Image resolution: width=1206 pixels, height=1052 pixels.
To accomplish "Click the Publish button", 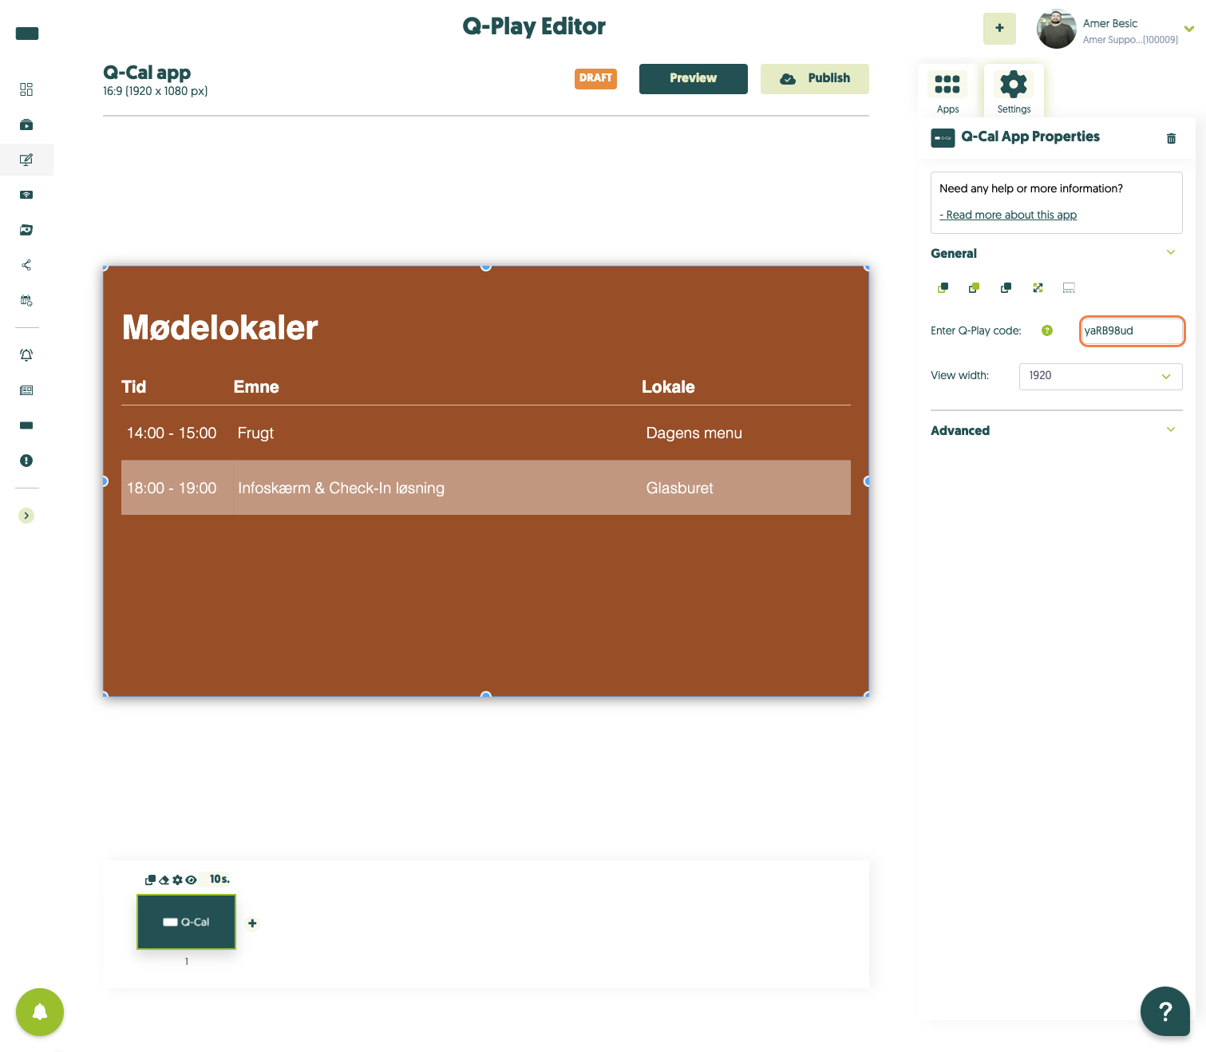I will click(815, 78).
